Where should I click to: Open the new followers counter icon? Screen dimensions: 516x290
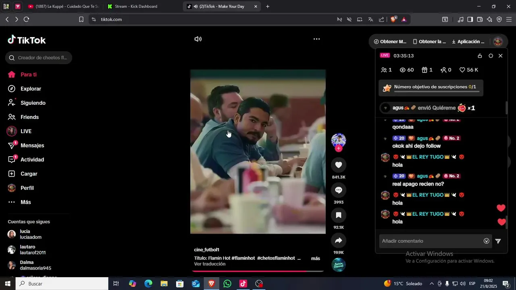click(446, 70)
